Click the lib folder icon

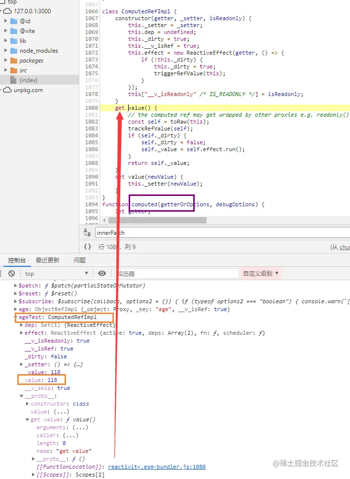(x=14, y=41)
